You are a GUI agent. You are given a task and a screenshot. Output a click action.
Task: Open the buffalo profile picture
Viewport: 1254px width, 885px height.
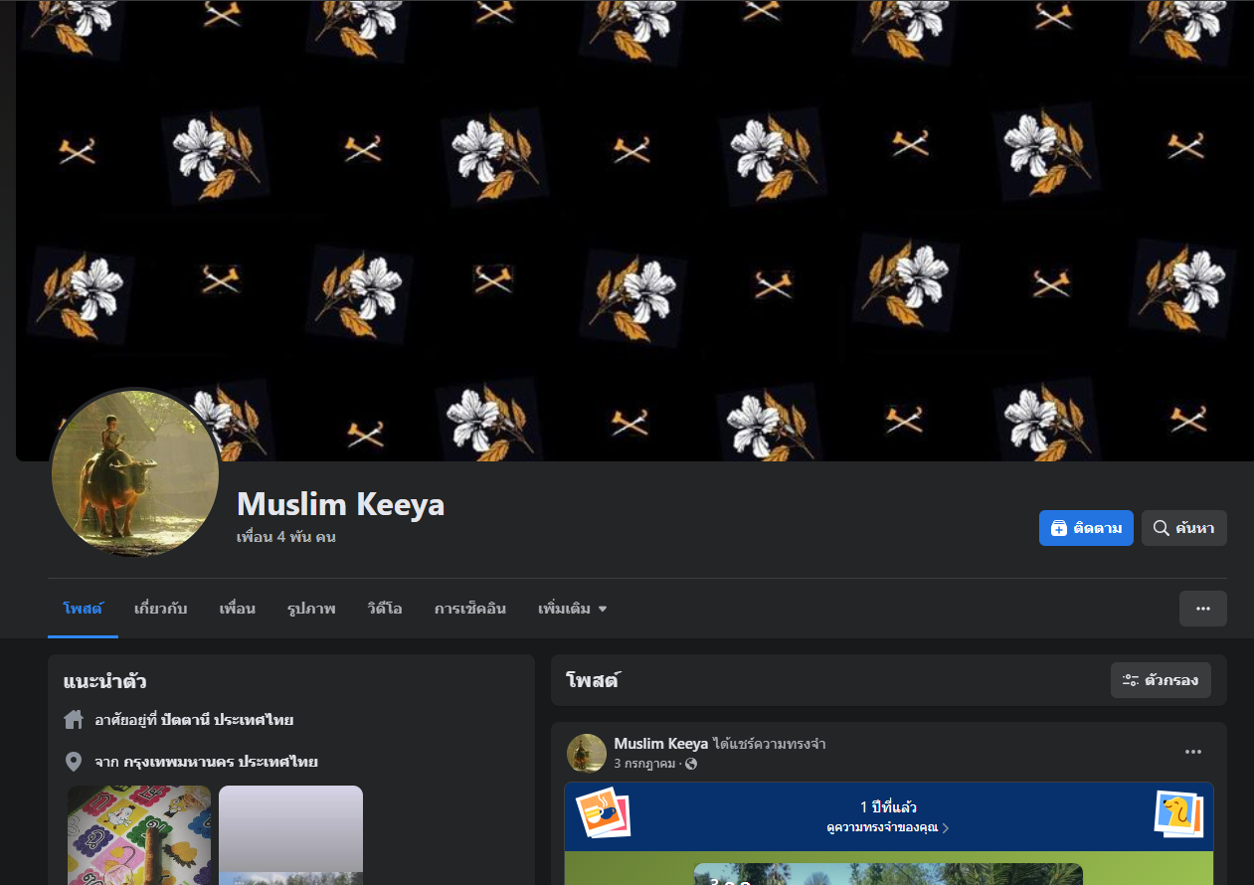click(135, 473)
